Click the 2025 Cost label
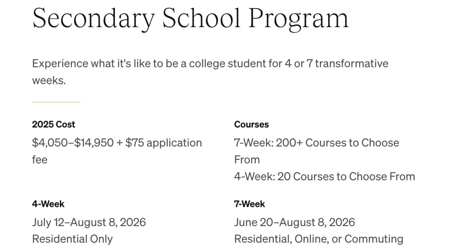The width and height of the screenshot is (465, 249). (x=53, y=125)
